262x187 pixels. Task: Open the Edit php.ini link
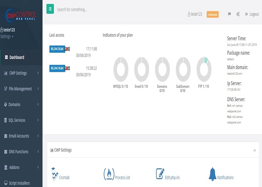(172, 178)
